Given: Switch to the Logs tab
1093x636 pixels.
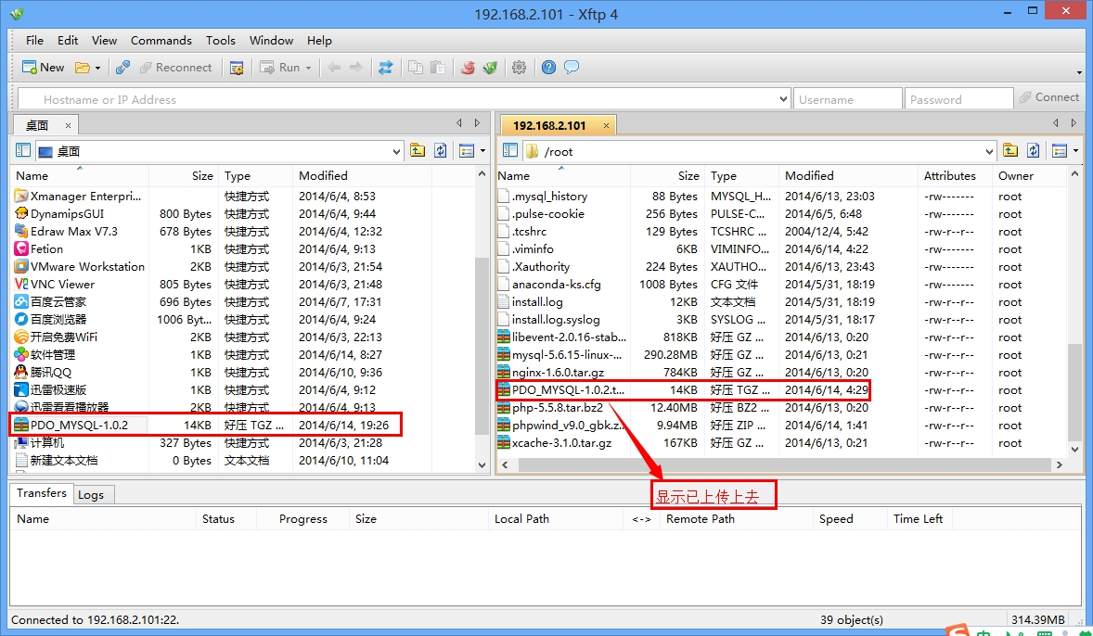Looking at the screenshot, I should 91,494.
